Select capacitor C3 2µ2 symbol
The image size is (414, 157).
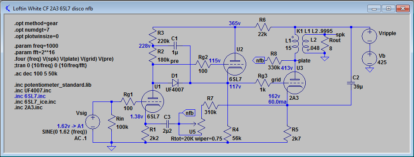pyautogui.click(x=167, y=124)
